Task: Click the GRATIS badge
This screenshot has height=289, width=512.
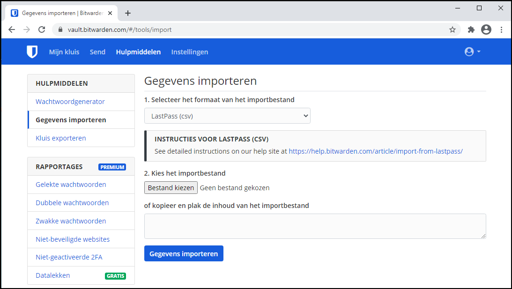Action: click(115, 276)
